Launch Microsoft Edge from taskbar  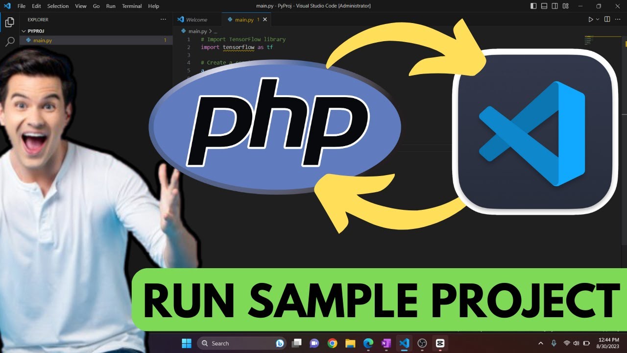click(368, 343)
